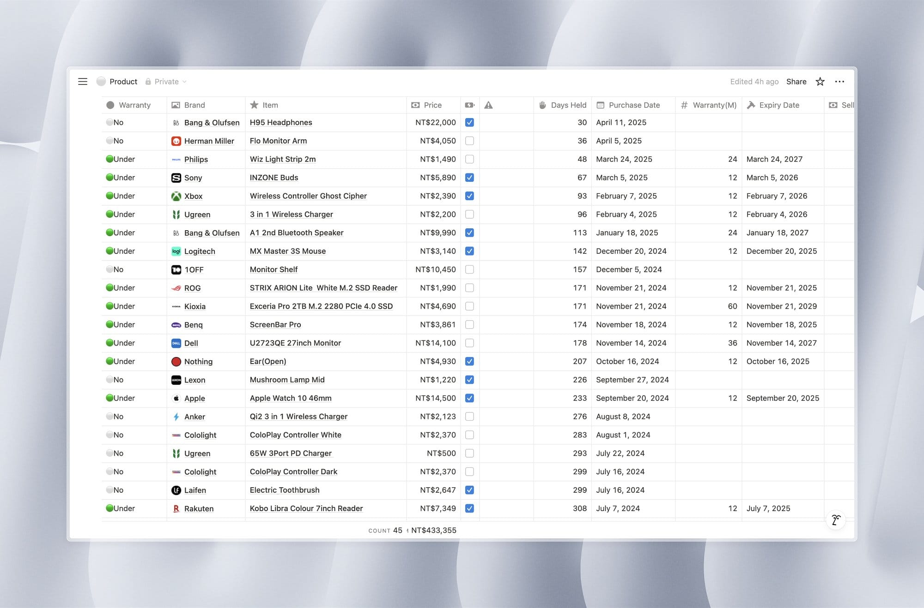
Task: Check the checkbox for Flo Monitor Arm
Action: pos(470,141)
